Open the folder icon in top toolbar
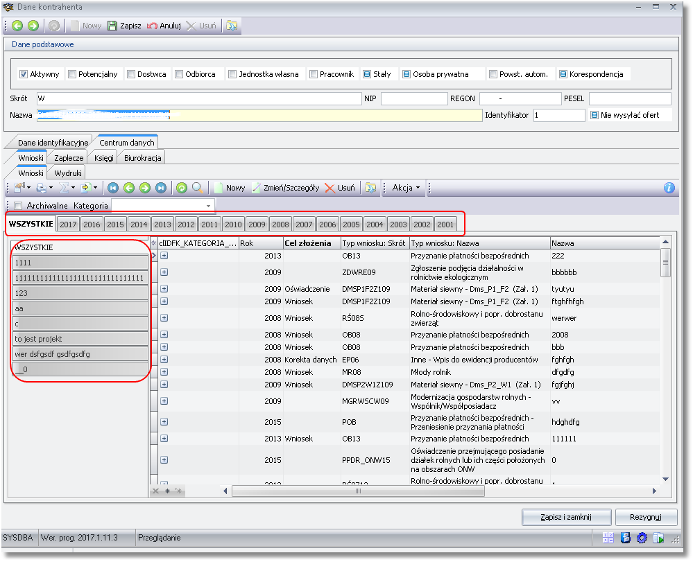This screenshot has height=562, width=693. 232,26
